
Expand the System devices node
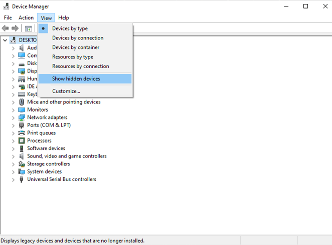pyautogui.click(x=14, y=172)
